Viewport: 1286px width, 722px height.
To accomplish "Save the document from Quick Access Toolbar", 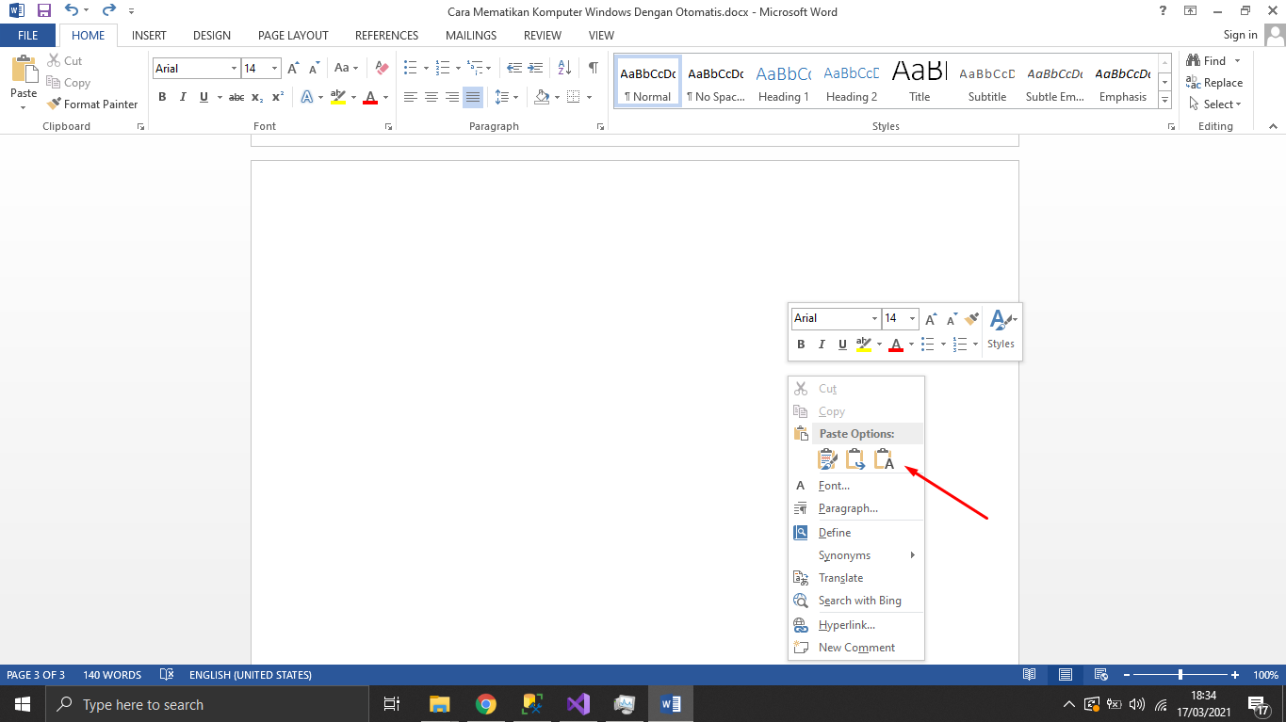I will (43, 11).
